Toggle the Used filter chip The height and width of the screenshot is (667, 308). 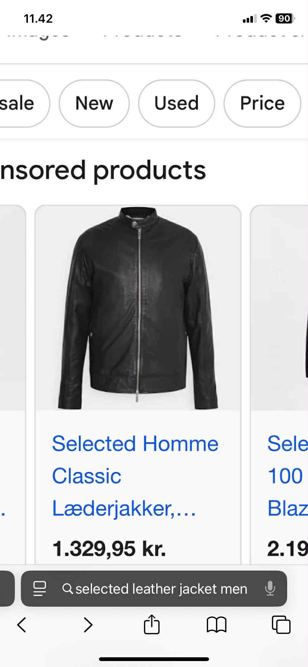point(176,103)
